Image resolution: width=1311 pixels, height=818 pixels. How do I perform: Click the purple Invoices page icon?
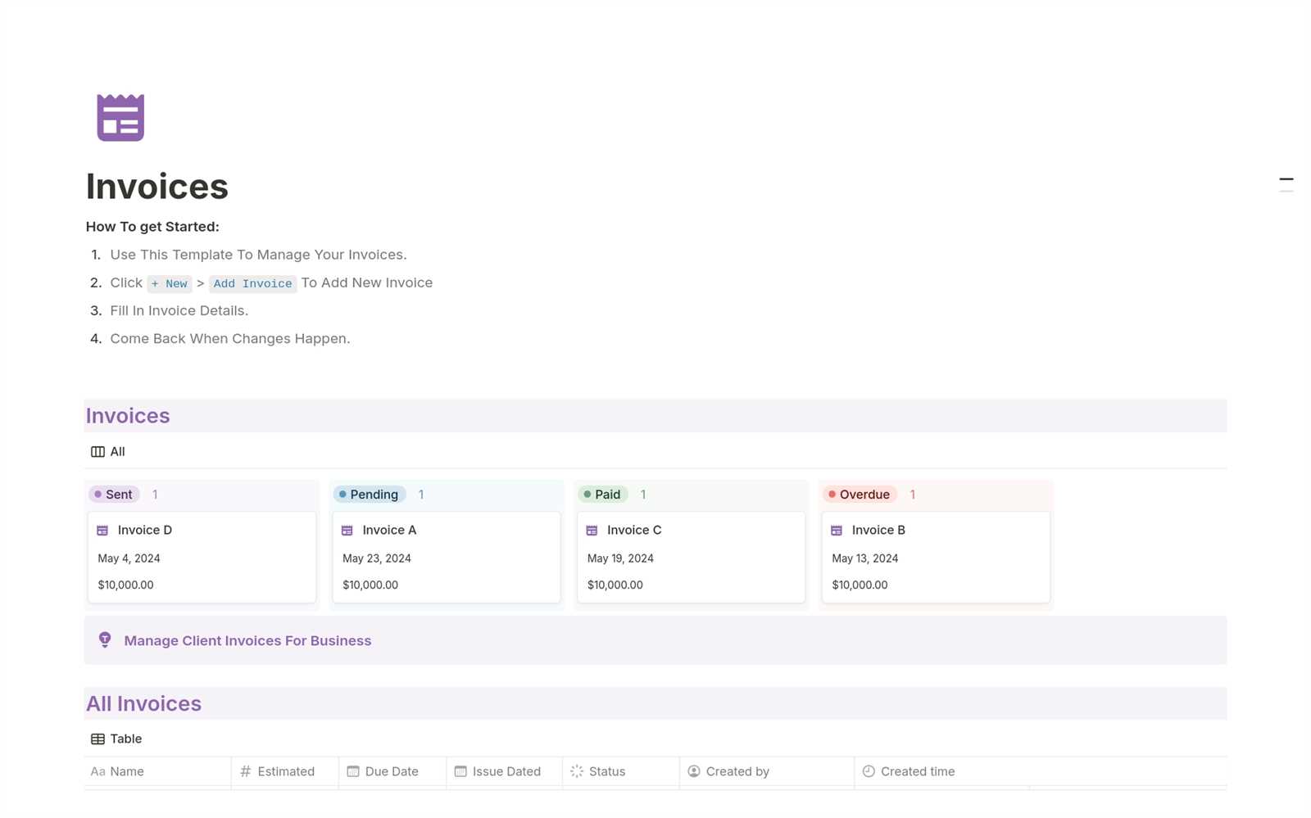120,117
